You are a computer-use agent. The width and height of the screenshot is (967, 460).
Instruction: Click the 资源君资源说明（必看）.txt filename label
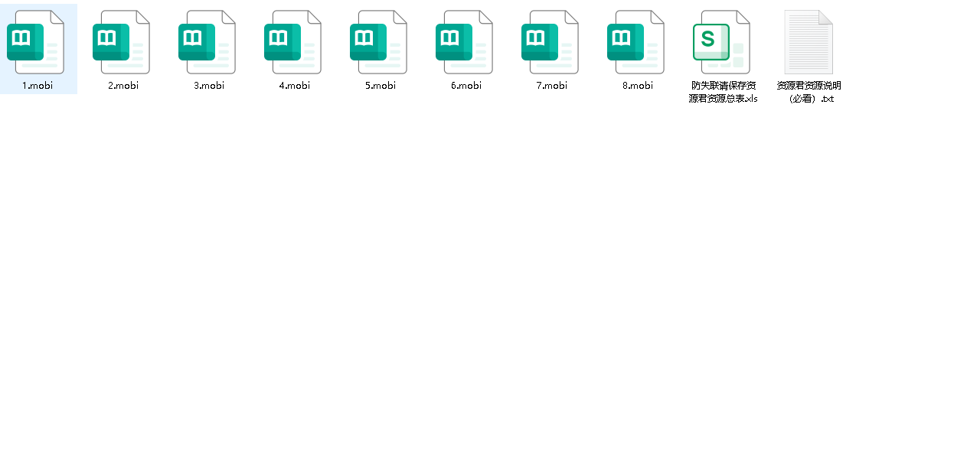coord(809,92)
